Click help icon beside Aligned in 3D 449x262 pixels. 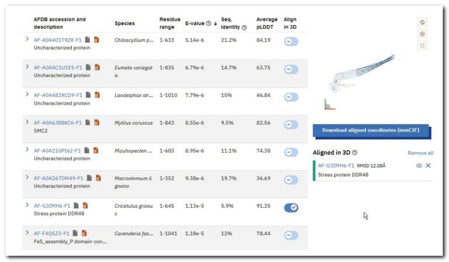point(354,153)
